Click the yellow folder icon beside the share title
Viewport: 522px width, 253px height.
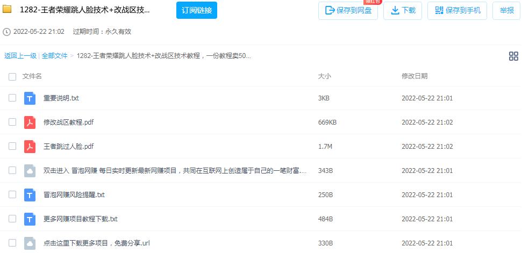(x=7, y=9)
